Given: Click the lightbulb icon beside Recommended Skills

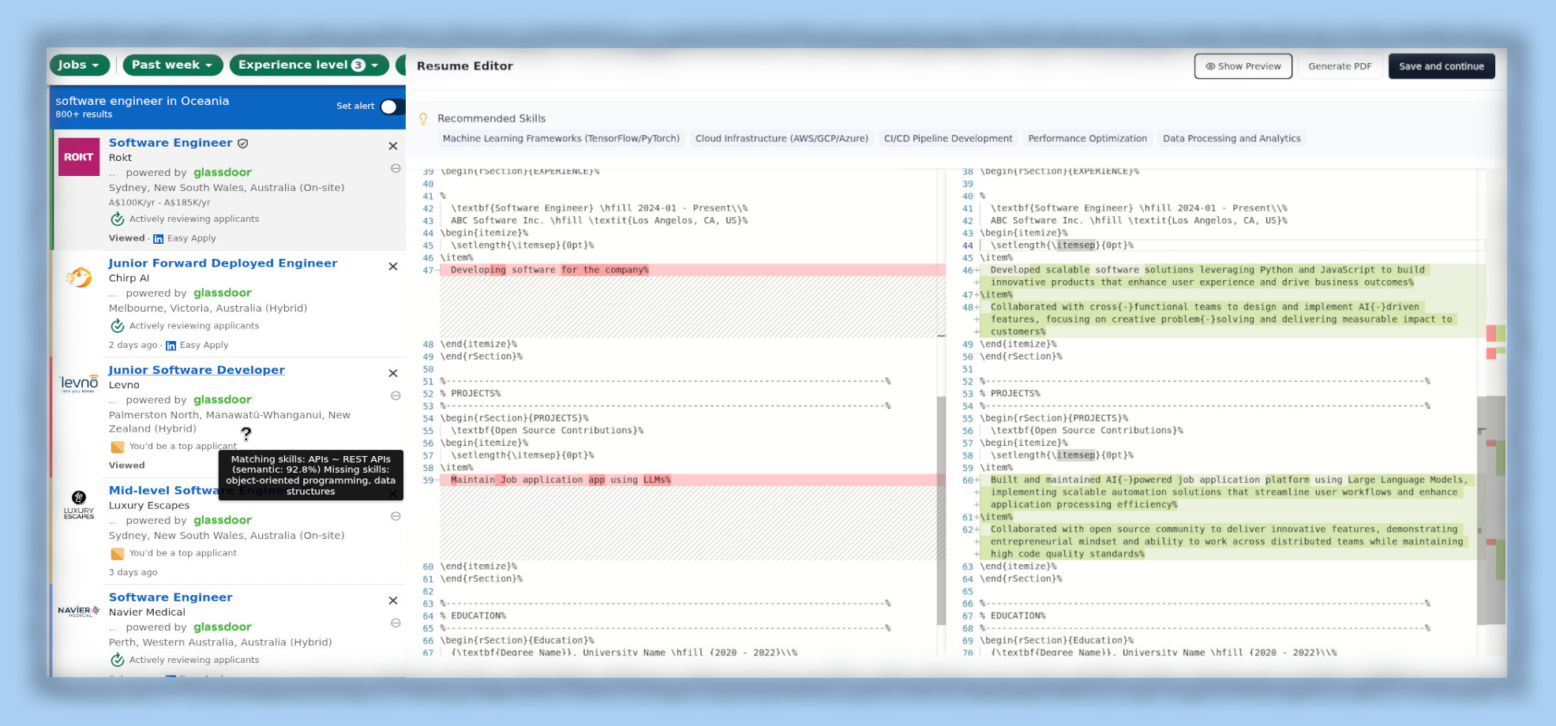Looking at the screenshot, I should click(423, 118).
